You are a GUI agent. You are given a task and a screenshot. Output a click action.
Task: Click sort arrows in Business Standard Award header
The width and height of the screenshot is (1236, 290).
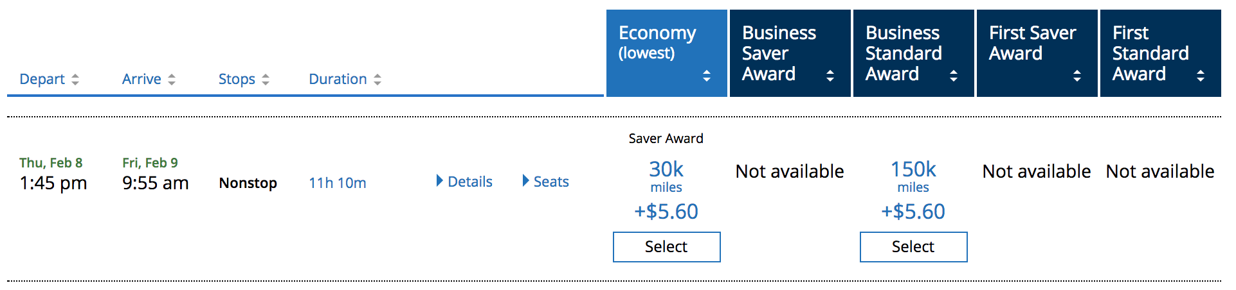coord(954,76)
